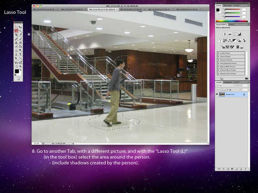
Task: Add a Black & White adjustment
Action: tap(235, 41)
